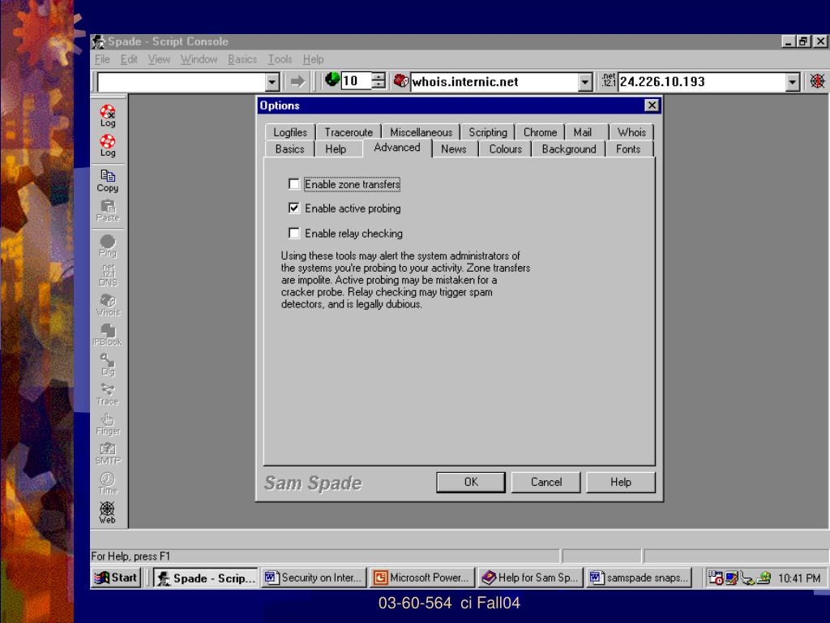The image size is (830, 623).
Task: Click the Dig tool icon
Action: tap(108, 363)
